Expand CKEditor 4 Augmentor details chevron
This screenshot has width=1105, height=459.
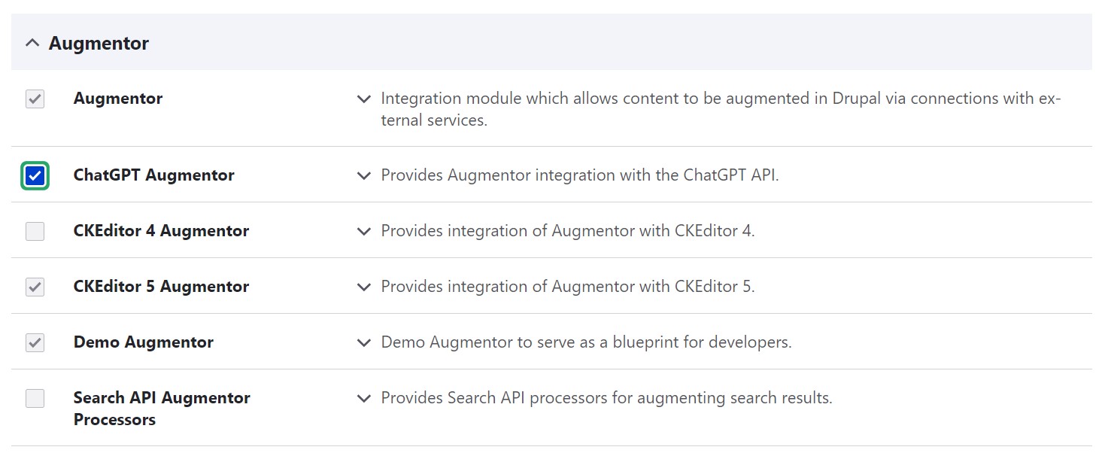364,231
